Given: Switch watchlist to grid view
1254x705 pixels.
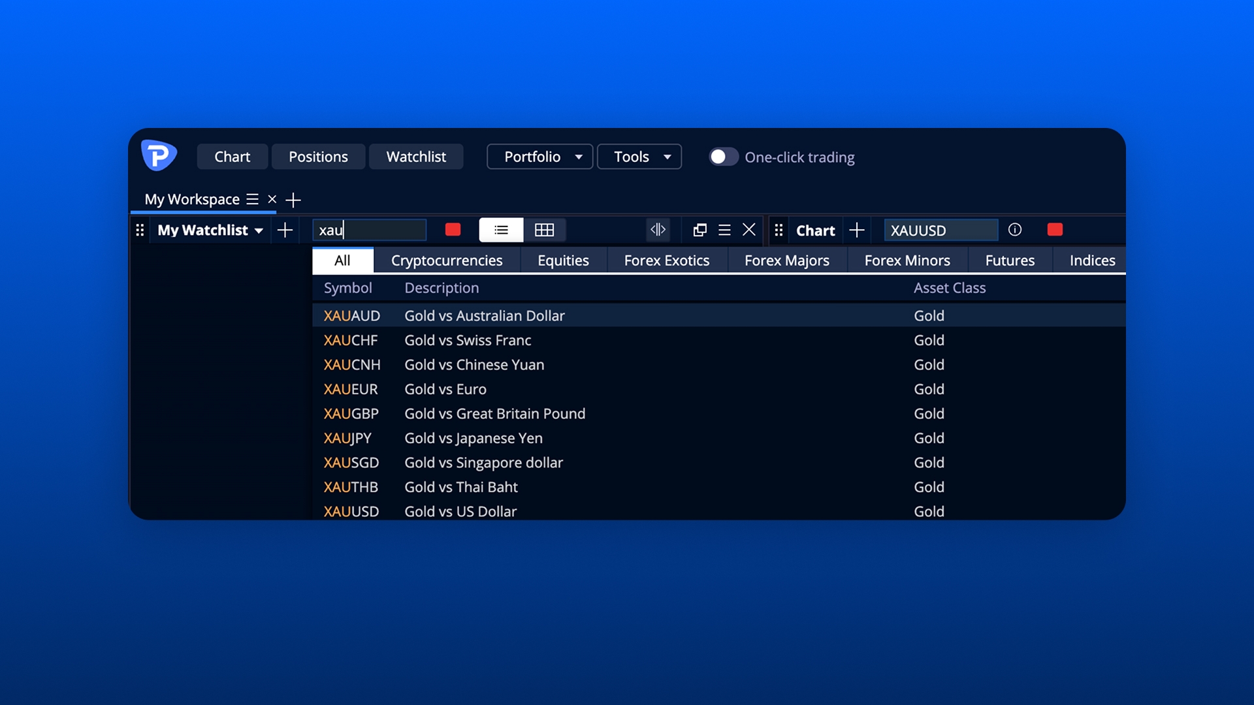Looking at the screenshot, I should point(544,230).
